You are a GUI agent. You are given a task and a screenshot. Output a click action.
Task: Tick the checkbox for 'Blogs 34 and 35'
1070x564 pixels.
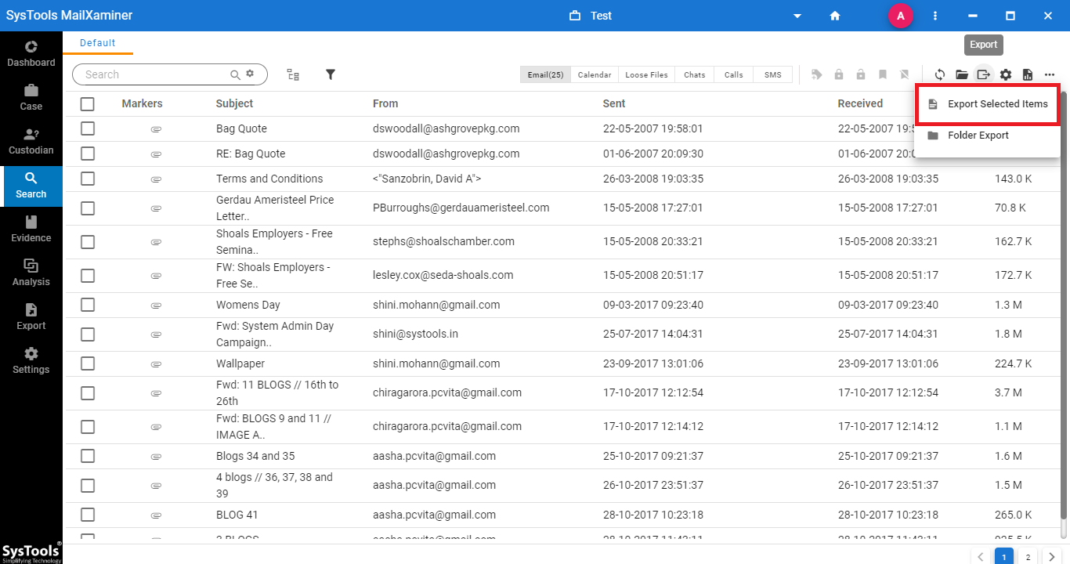[88, 456]
